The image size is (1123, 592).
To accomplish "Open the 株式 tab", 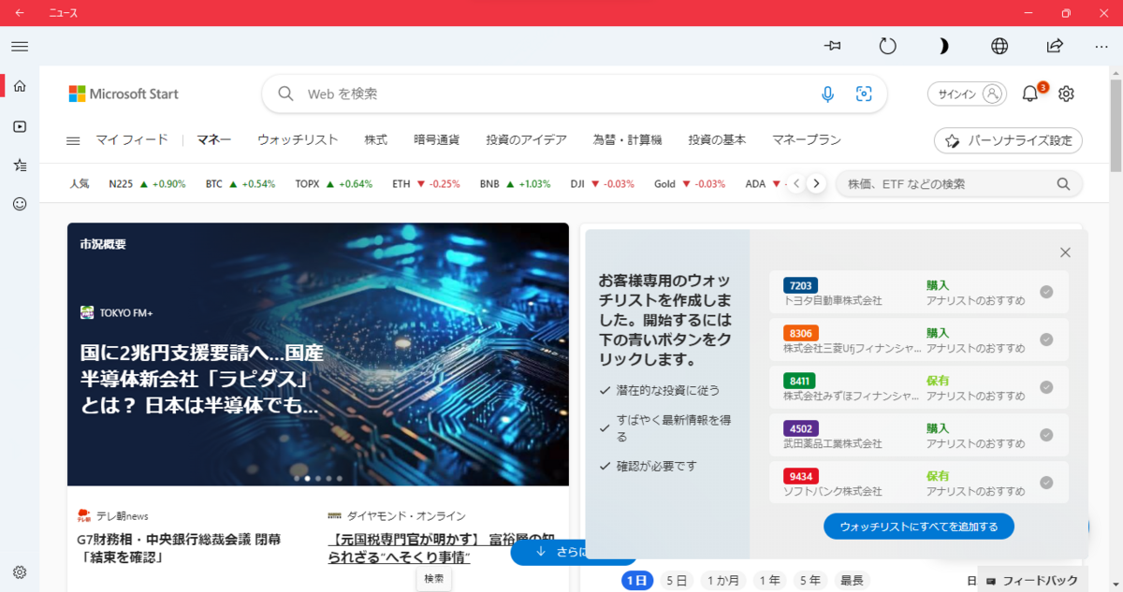I will point(376,140).
